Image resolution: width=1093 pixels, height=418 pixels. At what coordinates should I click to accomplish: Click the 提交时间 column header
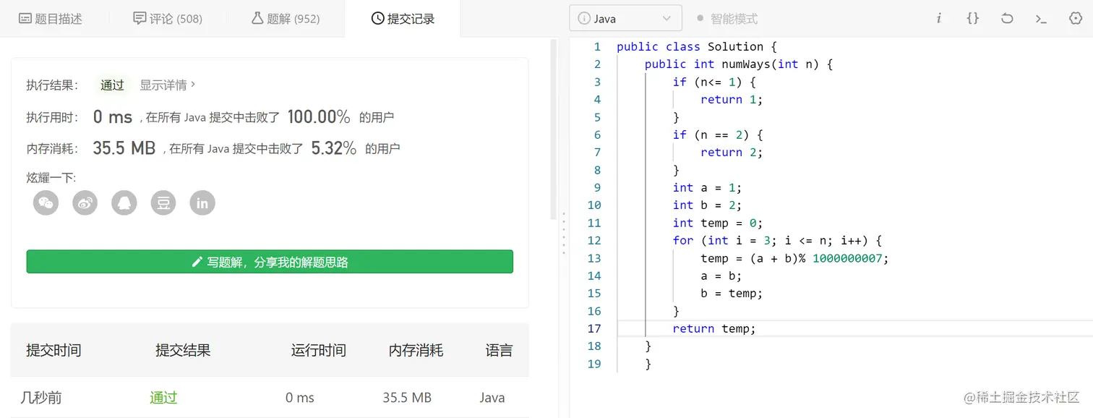click(x=53, y=351)
